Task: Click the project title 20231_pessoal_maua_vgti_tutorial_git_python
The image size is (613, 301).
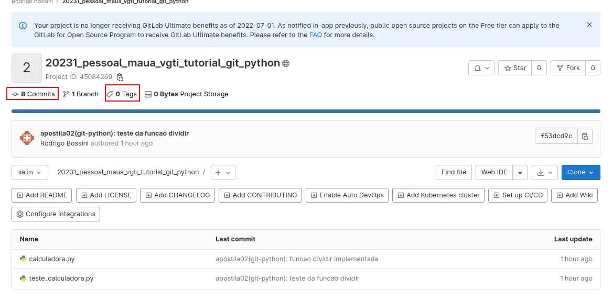Action: (x=163, y=63)
